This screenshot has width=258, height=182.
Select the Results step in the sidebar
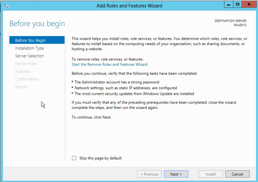click(22, 87)
